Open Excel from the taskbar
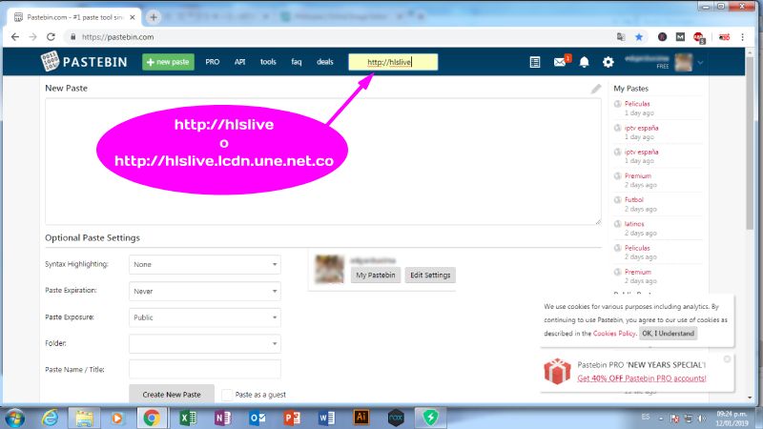Viewport: 763px width, 429px height. 188,418
